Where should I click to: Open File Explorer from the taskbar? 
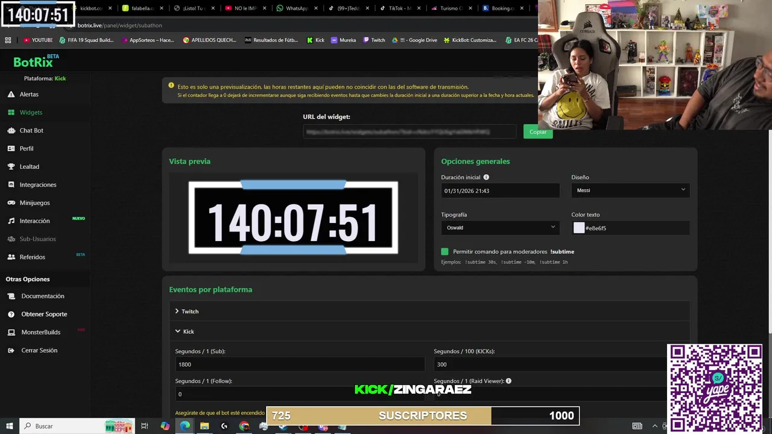[204, 426]
